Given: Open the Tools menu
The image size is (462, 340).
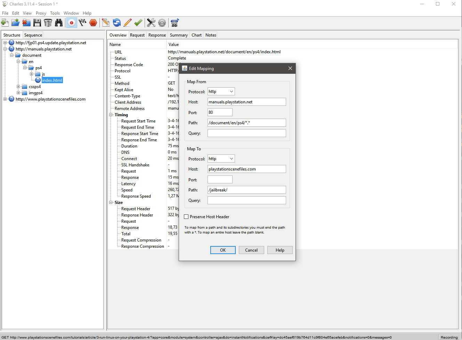Looking at the screenshot, I should [55, 13].
